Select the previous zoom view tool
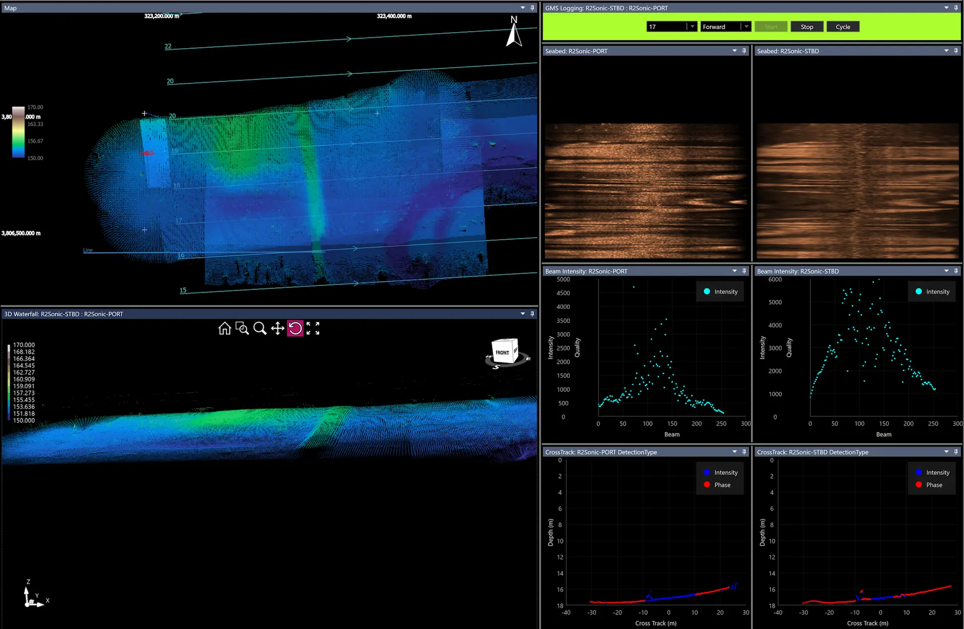 [242, 329]
